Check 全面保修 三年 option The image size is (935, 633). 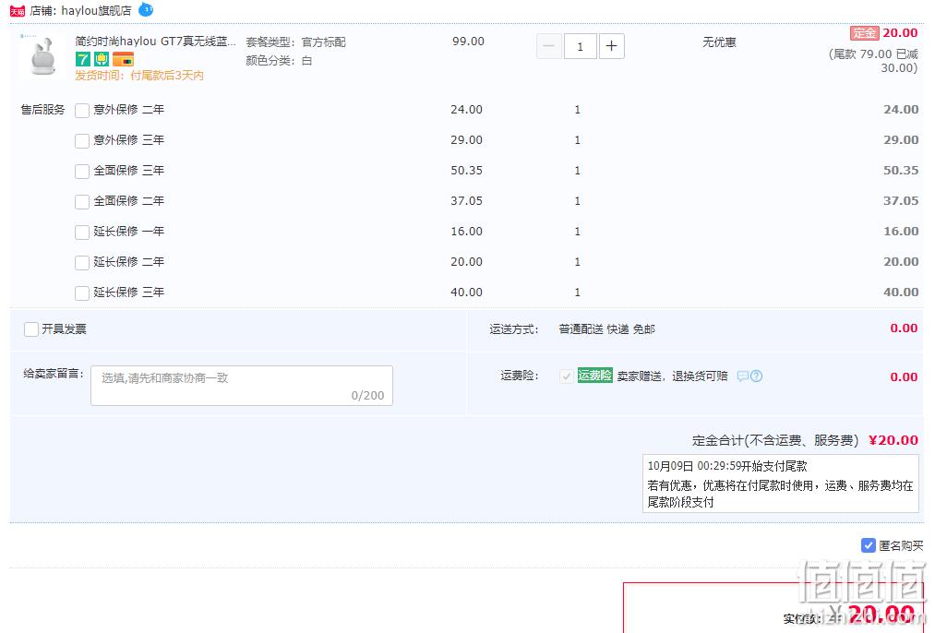click(82, 171)
